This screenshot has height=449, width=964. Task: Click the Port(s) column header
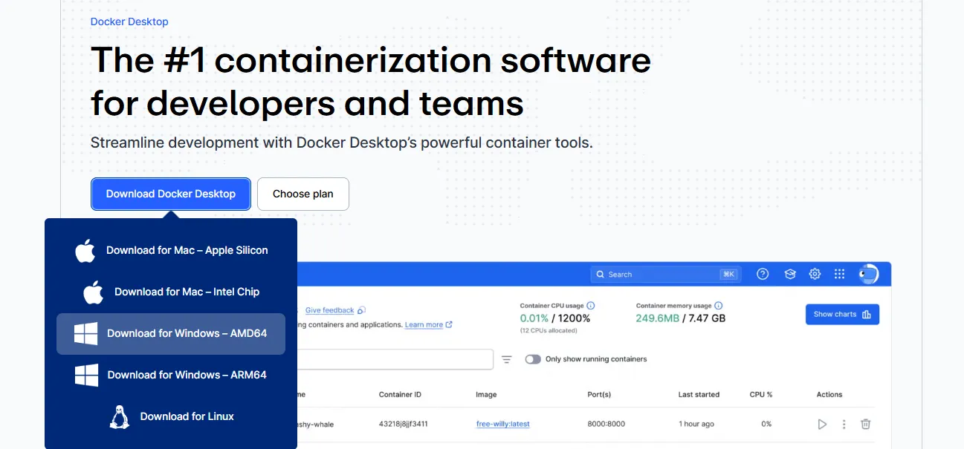(599, 395)
